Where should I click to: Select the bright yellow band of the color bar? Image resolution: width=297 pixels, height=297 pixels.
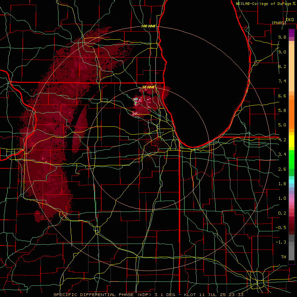[x=291, y=141]
